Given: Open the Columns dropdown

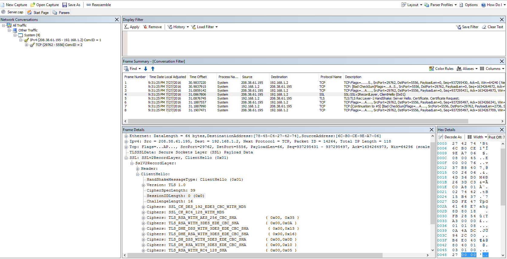Looking at the screenshot, I should click(x=492, y=69).
